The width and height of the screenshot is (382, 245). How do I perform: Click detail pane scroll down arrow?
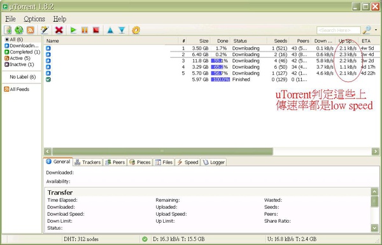tap(375, 228)
